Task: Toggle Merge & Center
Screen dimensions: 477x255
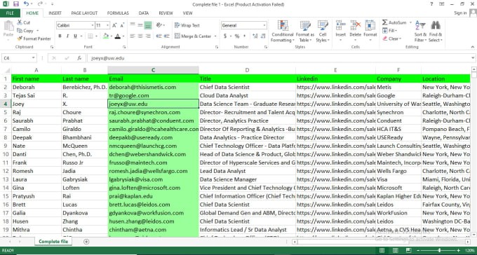Action: [193, 36]
